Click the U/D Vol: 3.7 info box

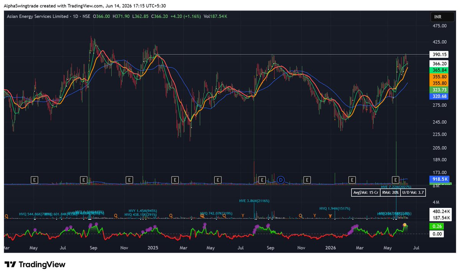(413, 193)
